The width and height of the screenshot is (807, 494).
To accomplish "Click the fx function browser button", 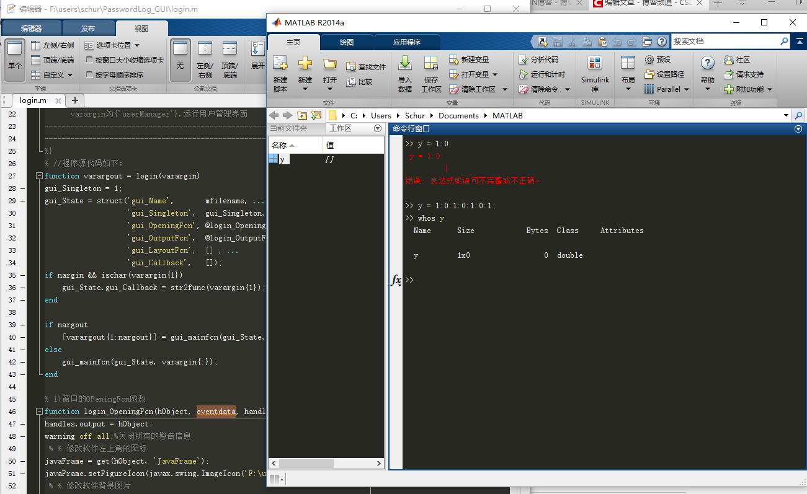I will point(396,280).
